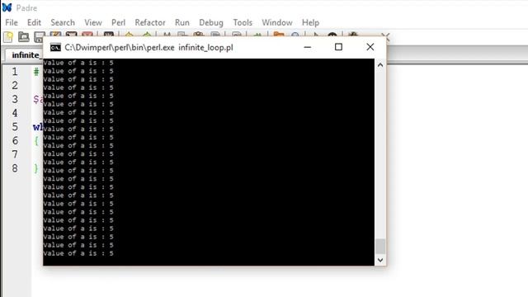The image size is (528, 297).
Task: Click line number 2 in editor gutter
Action: [15, 85]
